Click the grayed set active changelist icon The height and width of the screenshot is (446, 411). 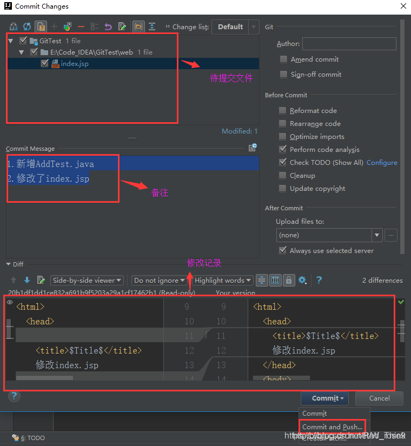coord(94,26)
